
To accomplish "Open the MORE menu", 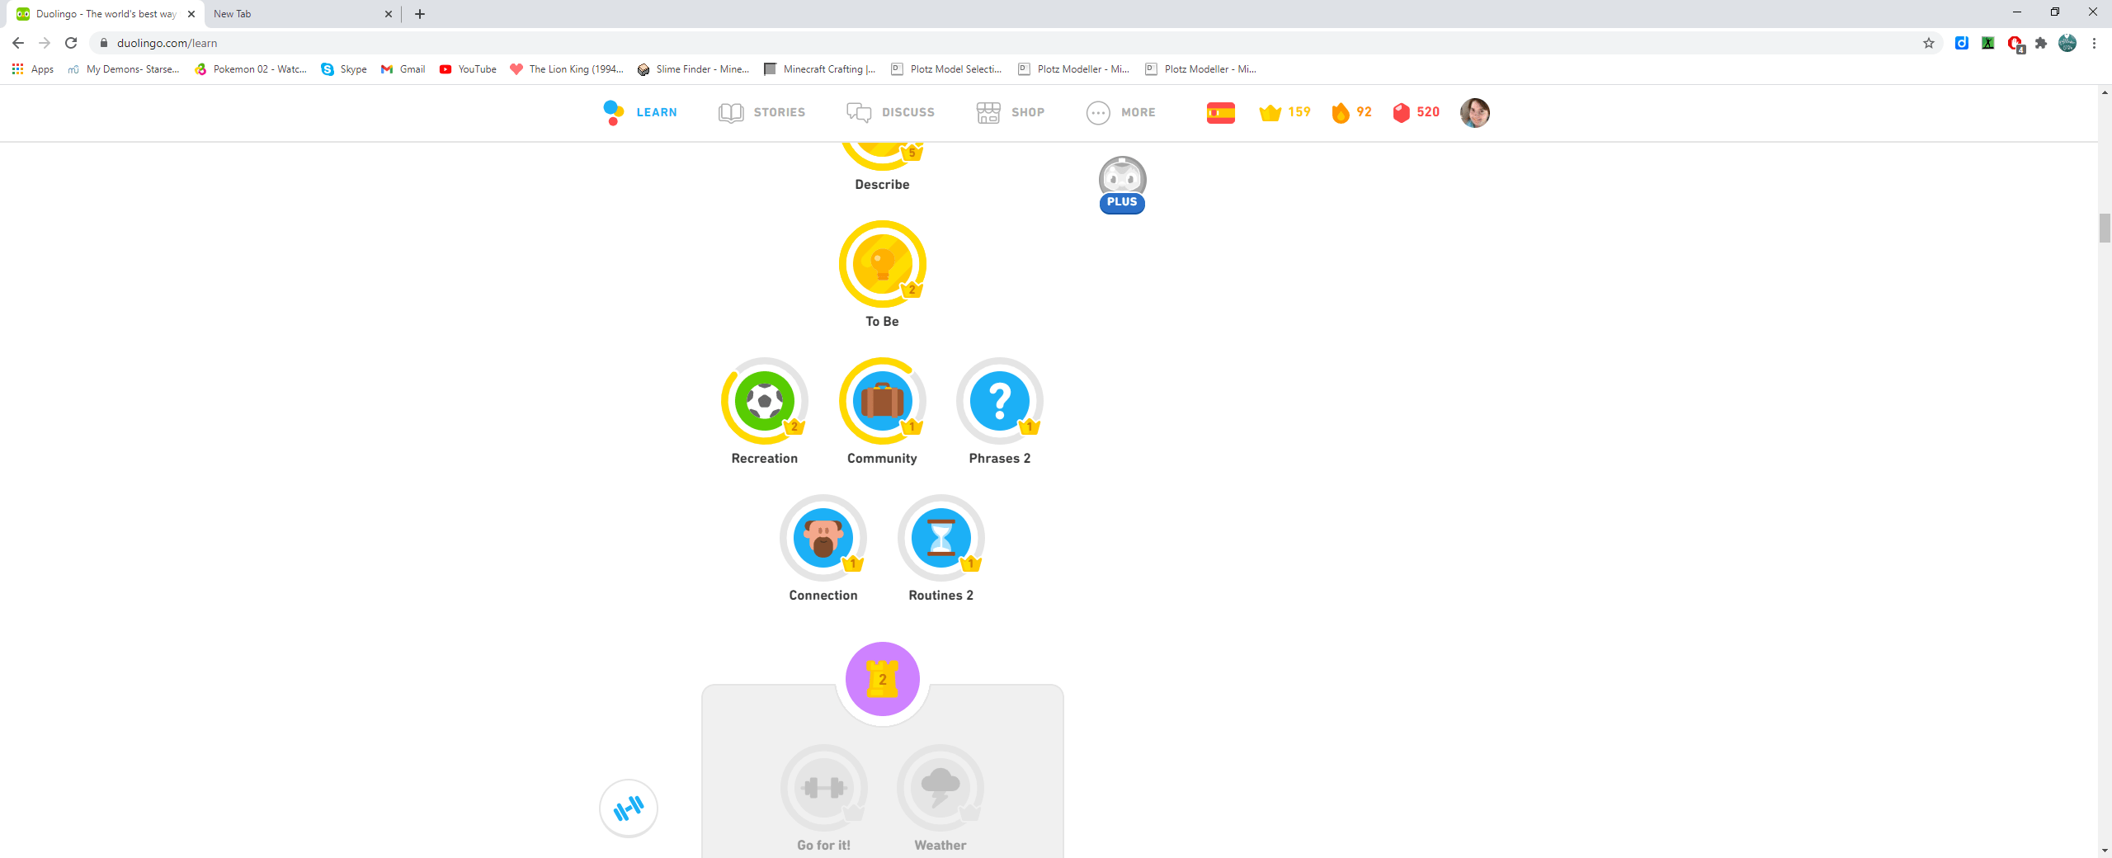I will pyautogui.click(x=1120, y=112).
